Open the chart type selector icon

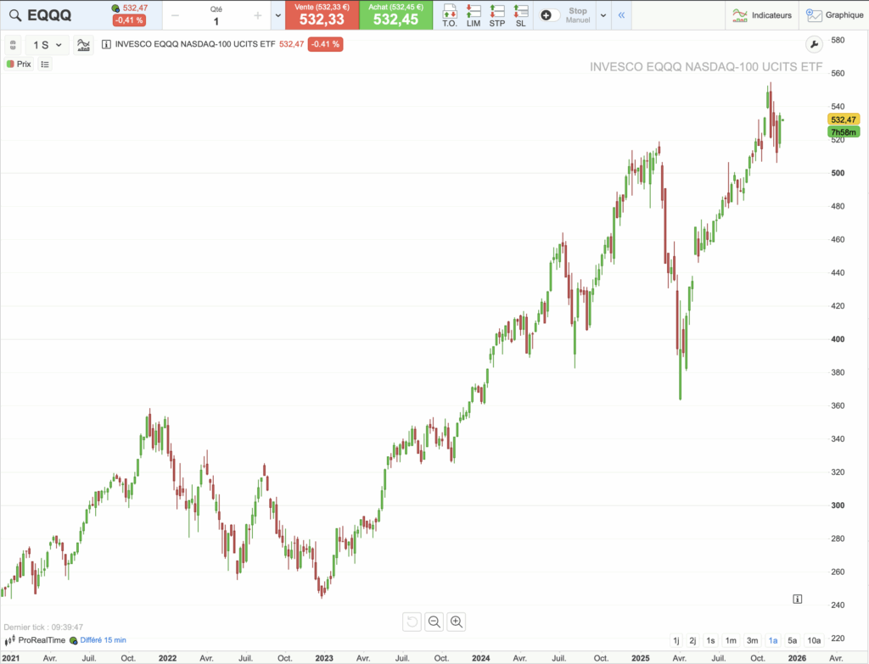[82, 46]
